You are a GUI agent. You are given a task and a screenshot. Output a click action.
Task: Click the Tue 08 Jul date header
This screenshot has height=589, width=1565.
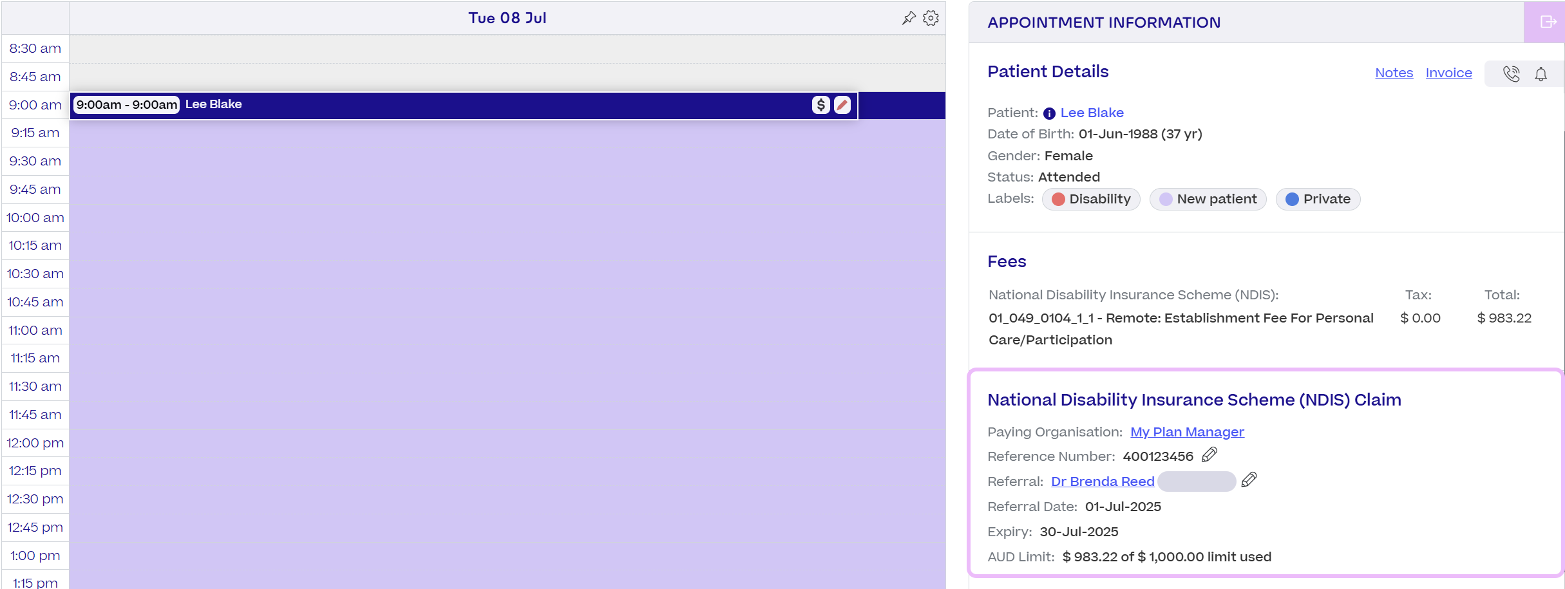click(507, 18)
